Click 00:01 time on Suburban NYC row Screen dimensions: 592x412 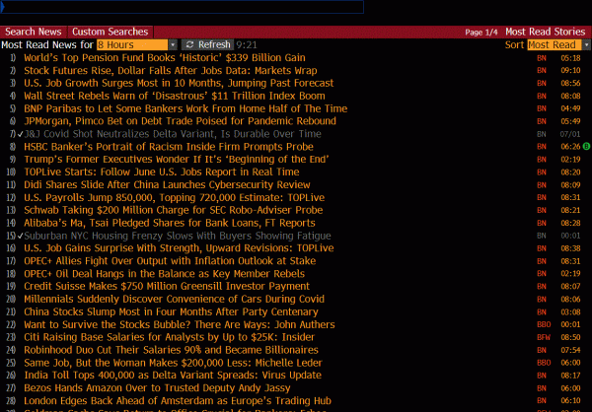click(570, 236)
